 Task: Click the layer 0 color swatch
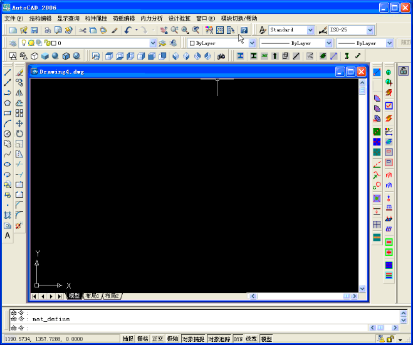54,43
